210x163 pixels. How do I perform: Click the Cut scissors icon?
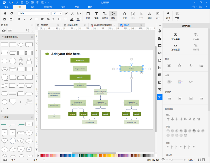(x=5, y=13)
